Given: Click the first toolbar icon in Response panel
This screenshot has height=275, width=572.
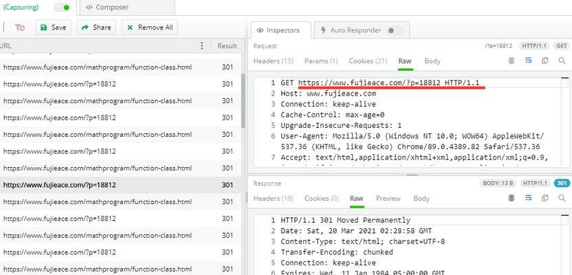Looking at the screenshot, I should pyautogui.click(x=511, y=199).
